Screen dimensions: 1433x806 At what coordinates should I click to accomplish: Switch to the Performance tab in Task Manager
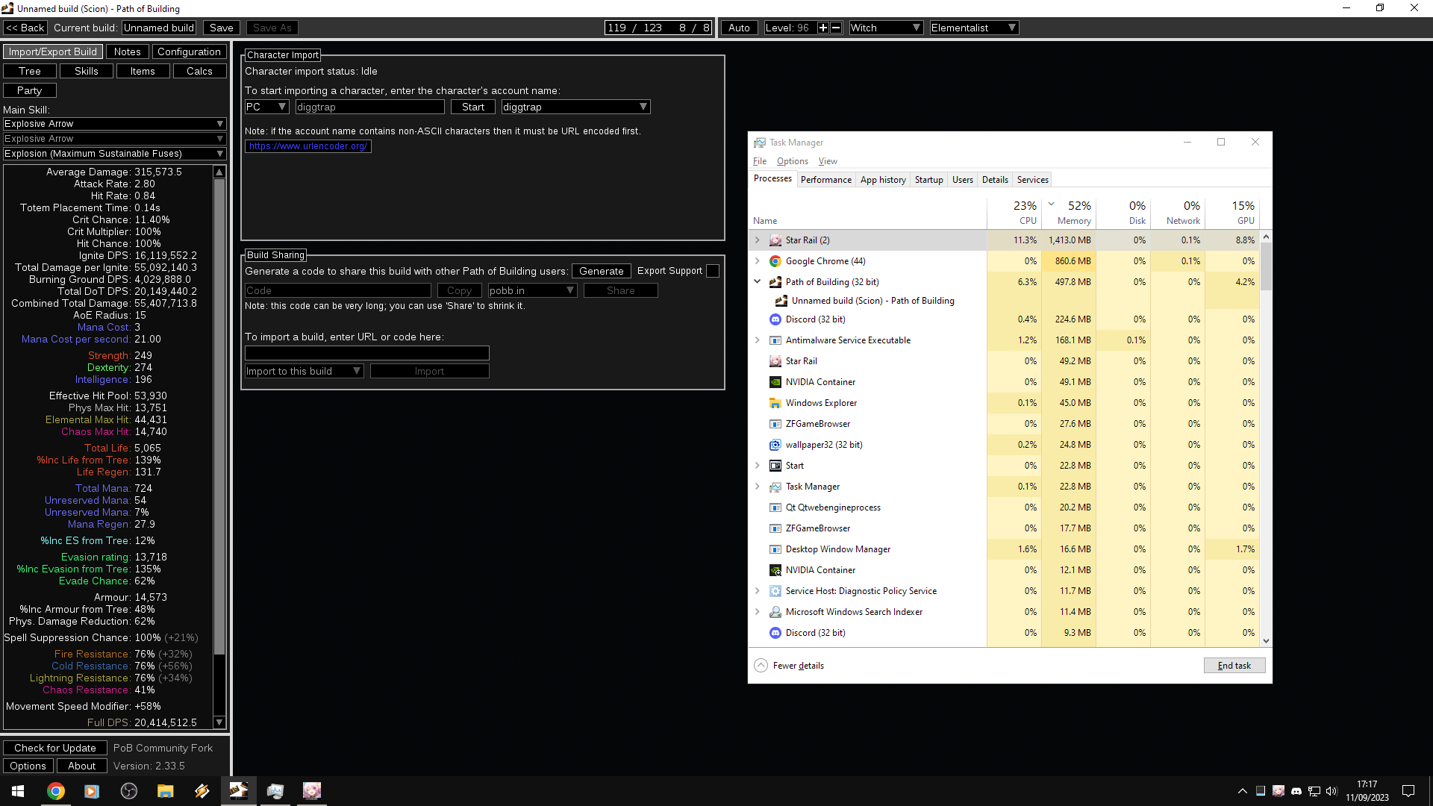(826, 179)
